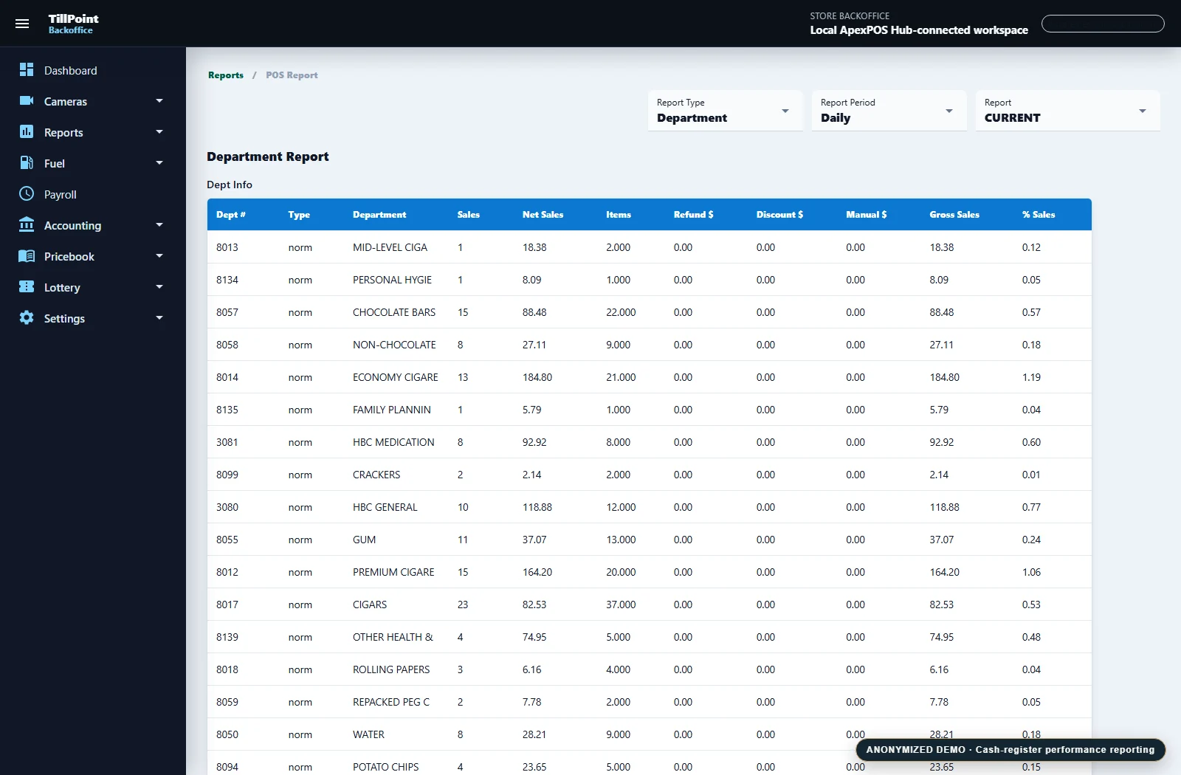The image size is (1181, 775).
Task: Open the Report Type dropdown
Action: pos(726,111)
